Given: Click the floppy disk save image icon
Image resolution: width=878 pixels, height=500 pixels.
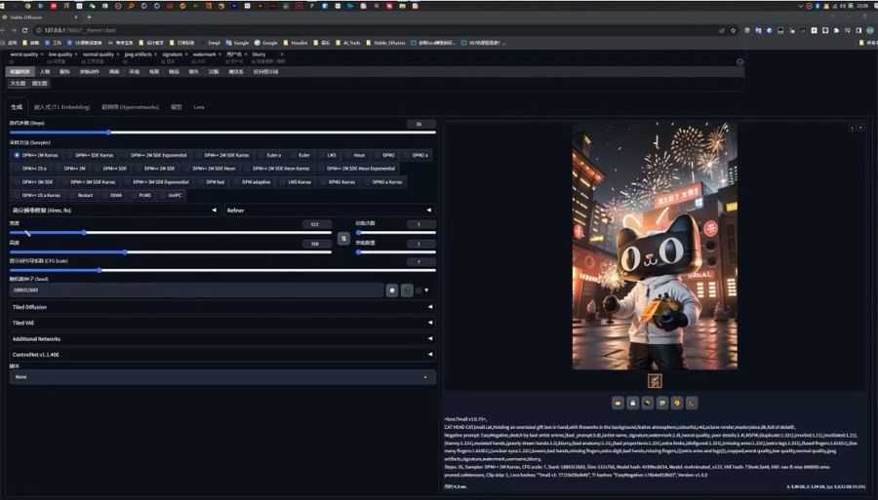Looking at the screenshot, I should pyautogui.click(x=633, y=403).
